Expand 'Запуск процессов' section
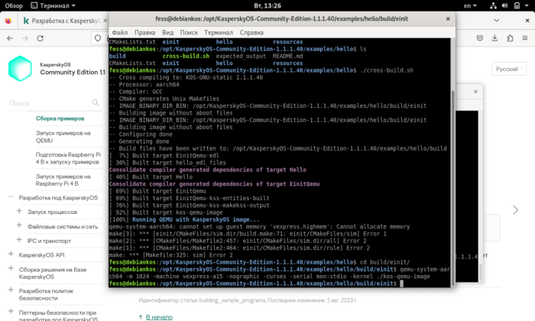The height and width of the screenshot is (321, 535). click(19, 211)
